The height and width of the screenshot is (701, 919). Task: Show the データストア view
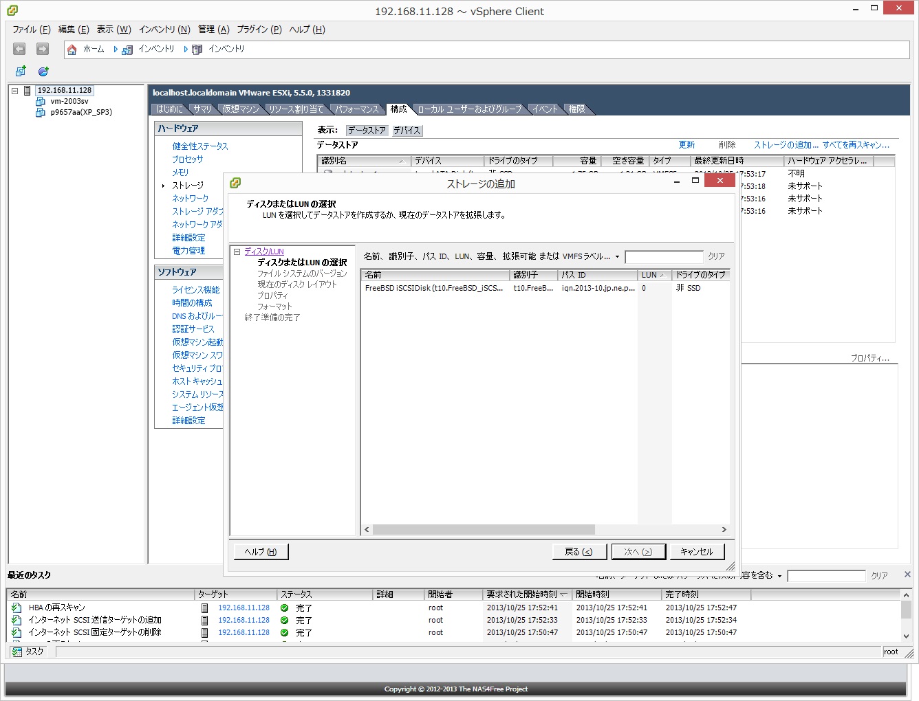pos(367,130)
